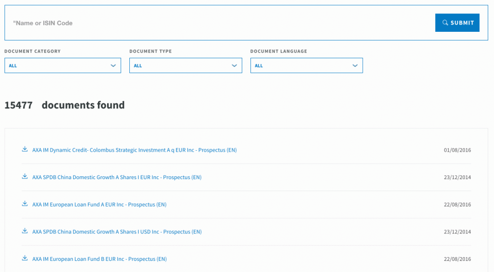Open AXA IM European Loan Fund A EUR link
The width and height of the screenshot is (494, 272).
(x=99, y=205)
